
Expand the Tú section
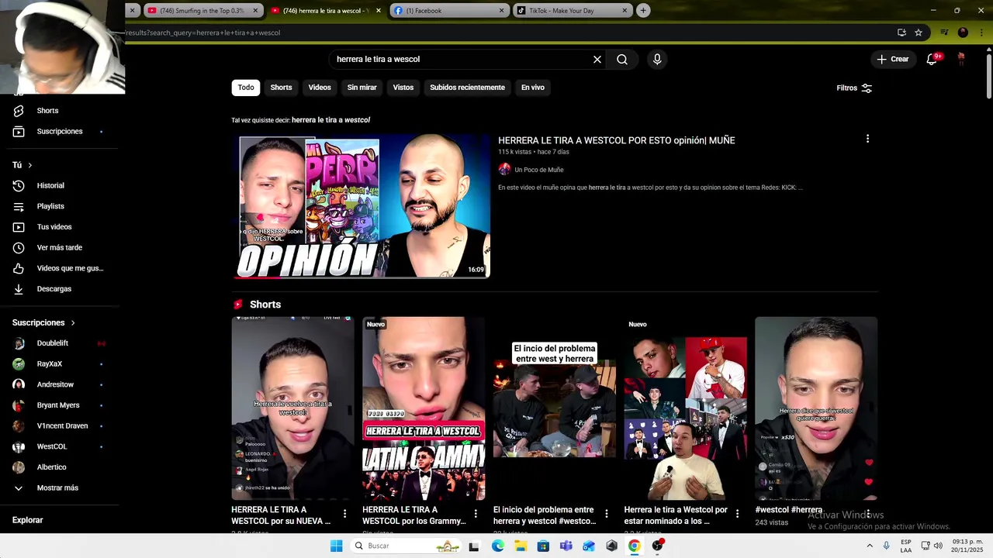click(x=22, y=165)
